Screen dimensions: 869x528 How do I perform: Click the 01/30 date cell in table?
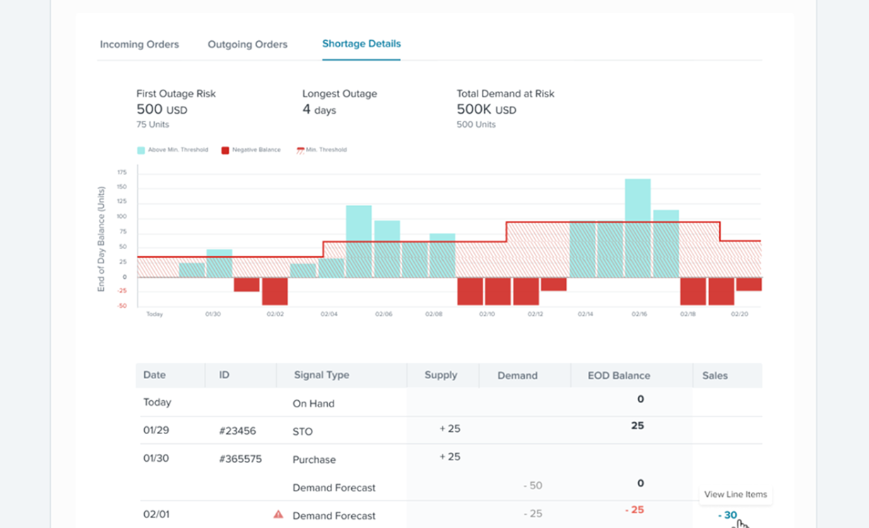pyautogui.click(x=155, y=458)
